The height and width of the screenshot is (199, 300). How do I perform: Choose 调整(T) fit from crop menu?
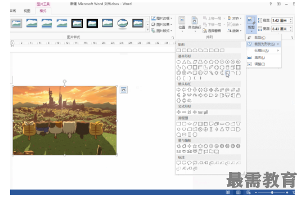263,64
